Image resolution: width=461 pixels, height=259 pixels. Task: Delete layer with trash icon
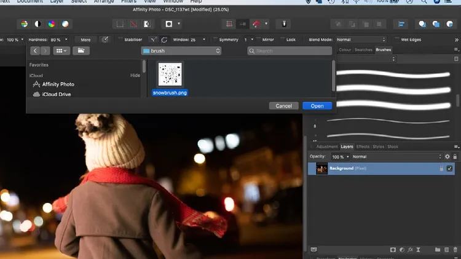click(455, 250)
